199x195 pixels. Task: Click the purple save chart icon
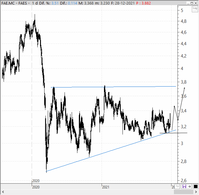(184, 187)
